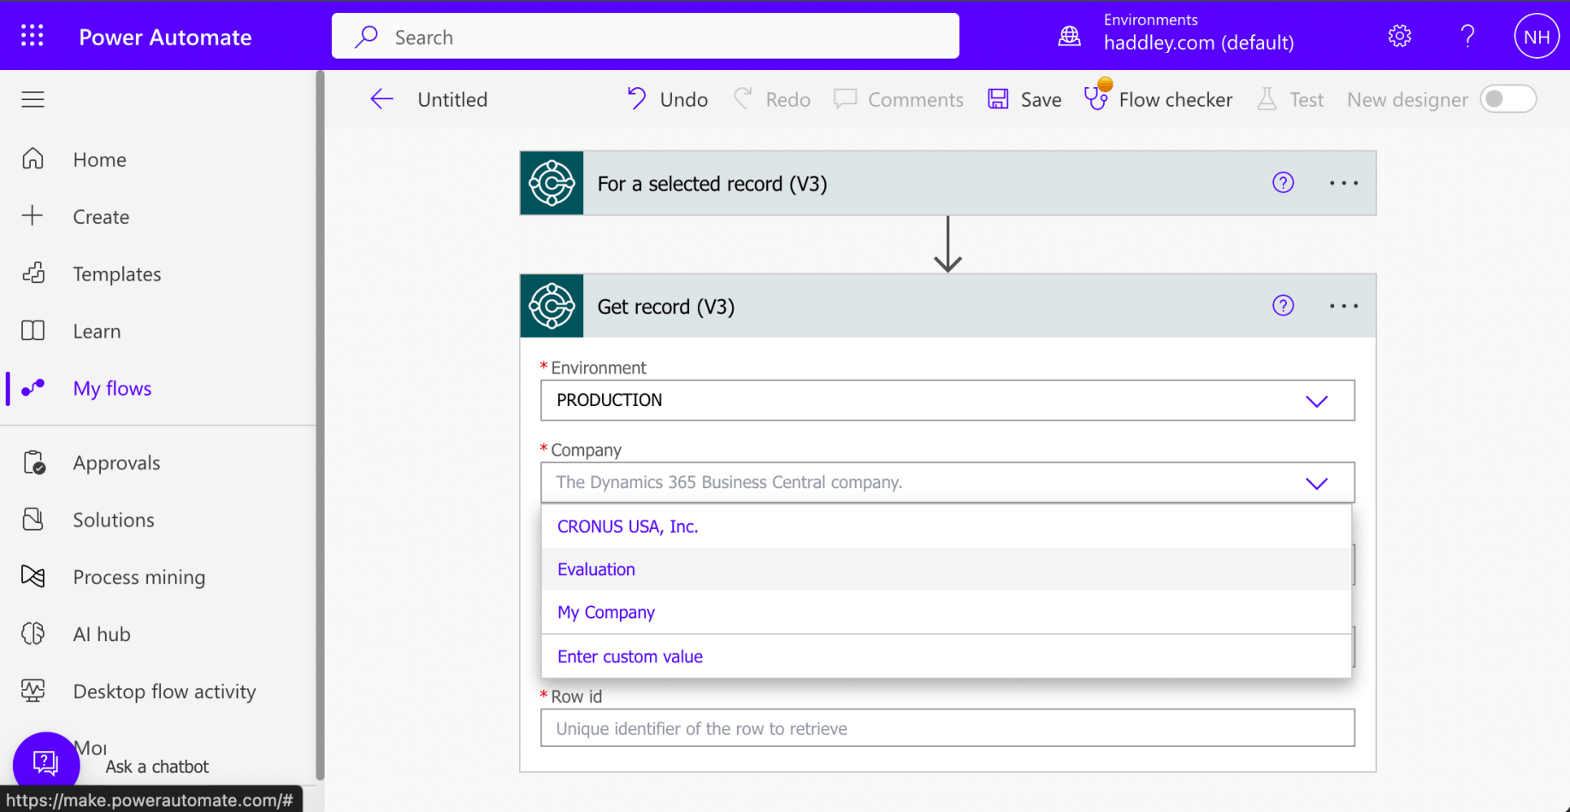The height and width of the screenshot is (812, 1570).
Task: Click the Flow checker stethoscope icon
Action: pyautogui.click(x=1096, y=97)
